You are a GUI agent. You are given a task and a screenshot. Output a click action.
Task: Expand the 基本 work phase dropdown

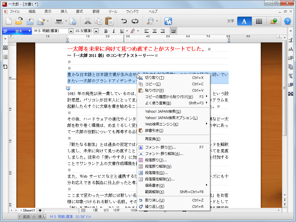pyautogui.click(x=30, y=31)
